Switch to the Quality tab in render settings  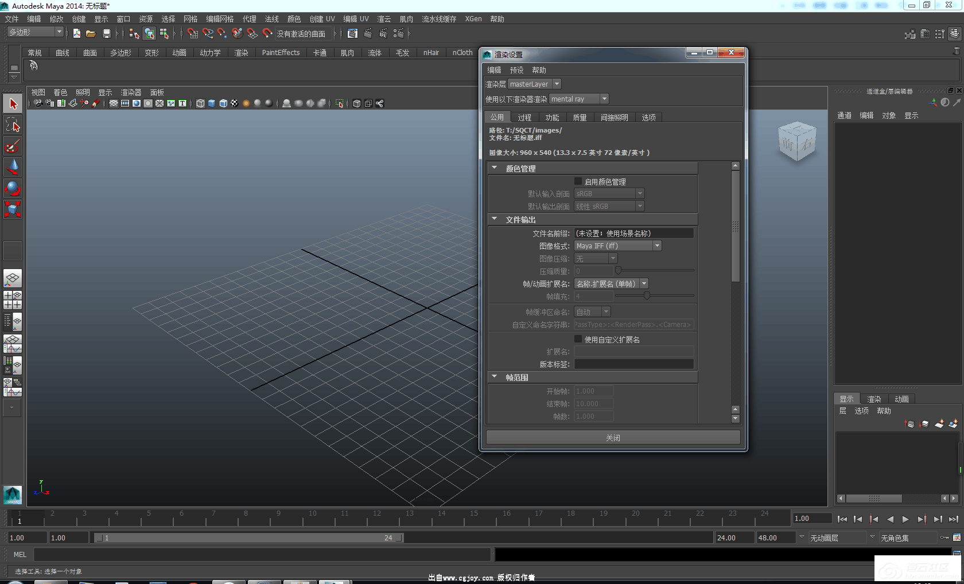pos(580,117)
